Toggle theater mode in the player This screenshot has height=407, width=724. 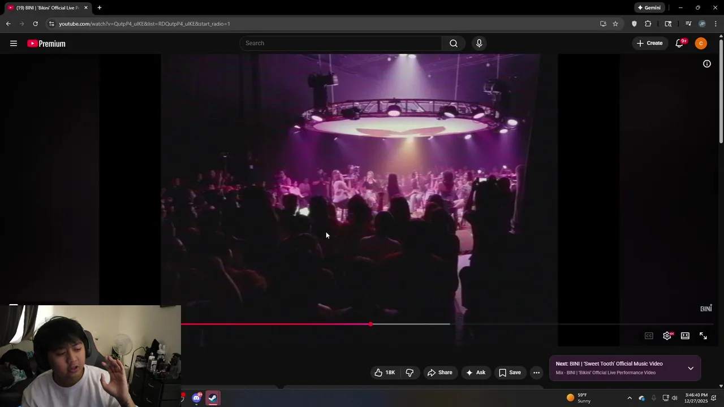pyautogui.click(x=685, y=336)
